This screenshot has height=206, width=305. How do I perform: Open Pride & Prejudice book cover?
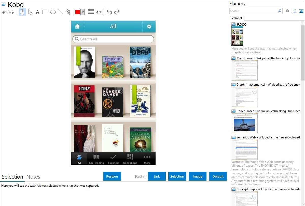pyautogui.click(x=85, y=138)
